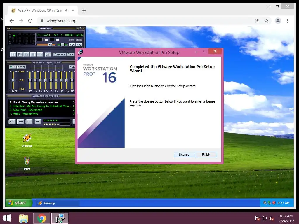
Task: Select playlist track Muha - Microphone
Action: (x=42, y=114)
